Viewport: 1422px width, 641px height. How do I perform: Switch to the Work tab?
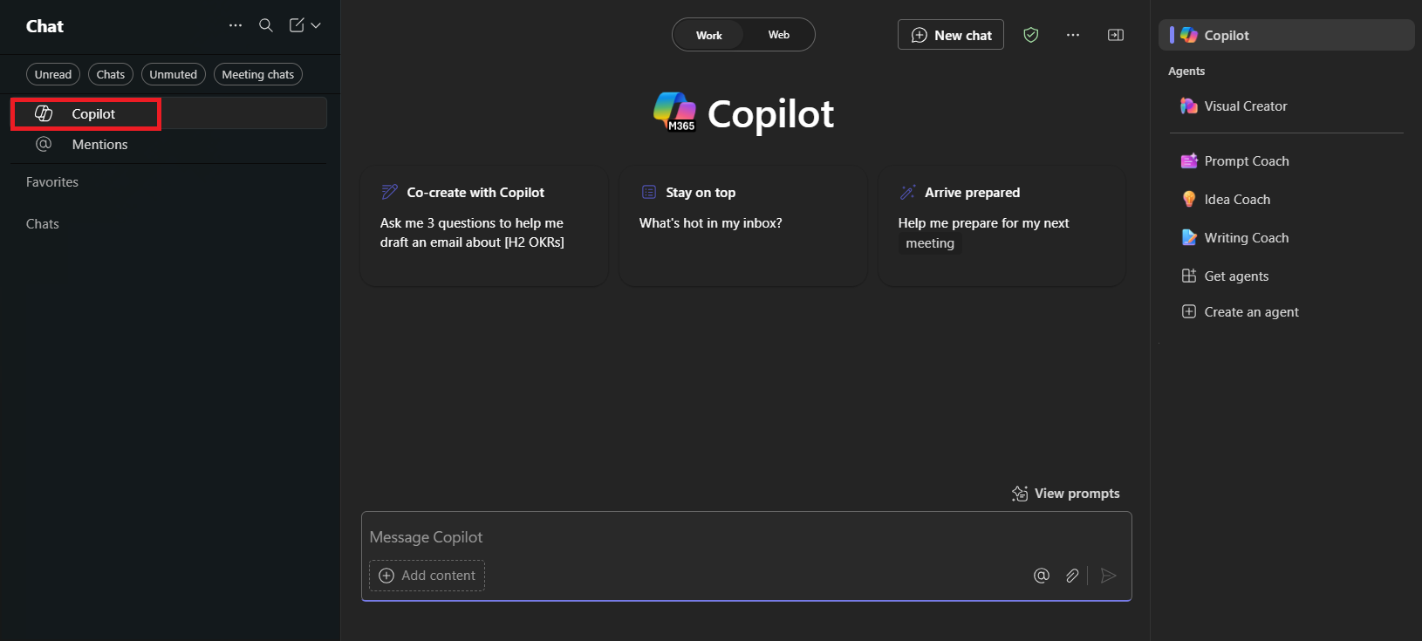coord(709,35)
